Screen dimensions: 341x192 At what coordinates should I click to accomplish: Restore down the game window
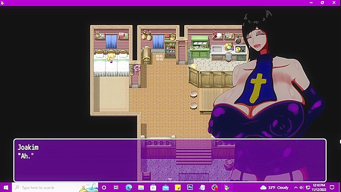click(322, 3)
